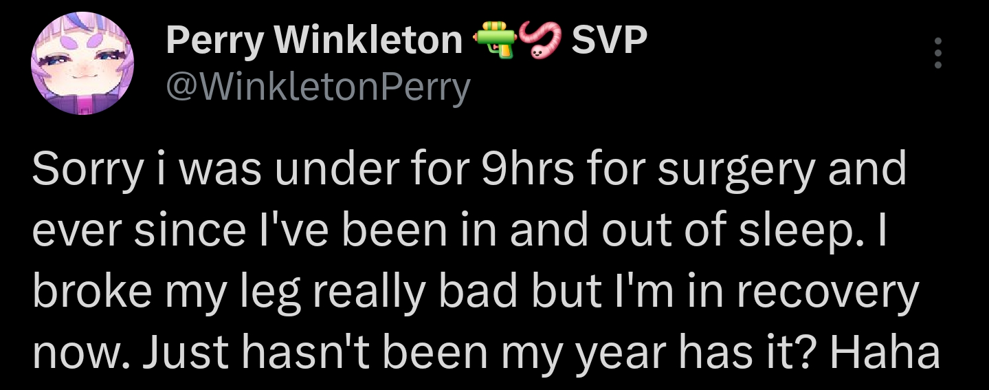The height and width of the screenshot is (390, 989).
Task: Open the "Perry Winkleton" display name link
Action: click(x=314, y=41)
